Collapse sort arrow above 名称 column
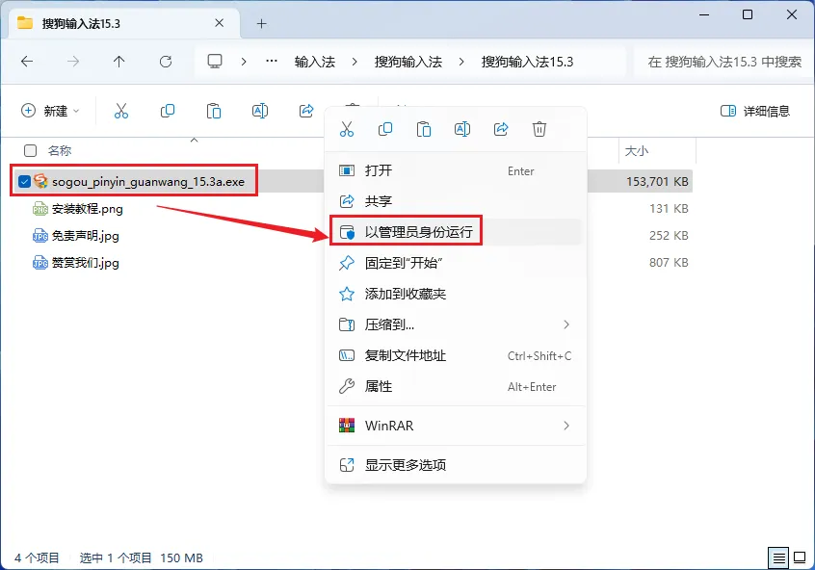 click(x=194, y=141)
